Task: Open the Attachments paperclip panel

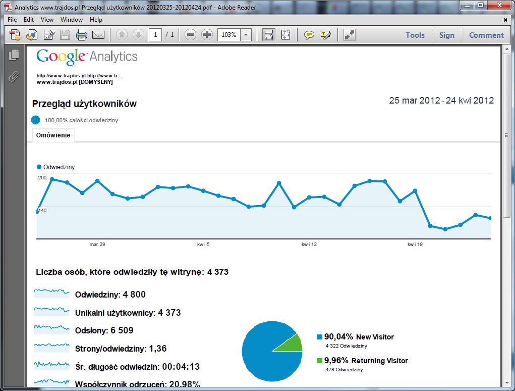Action: point(14,76)
